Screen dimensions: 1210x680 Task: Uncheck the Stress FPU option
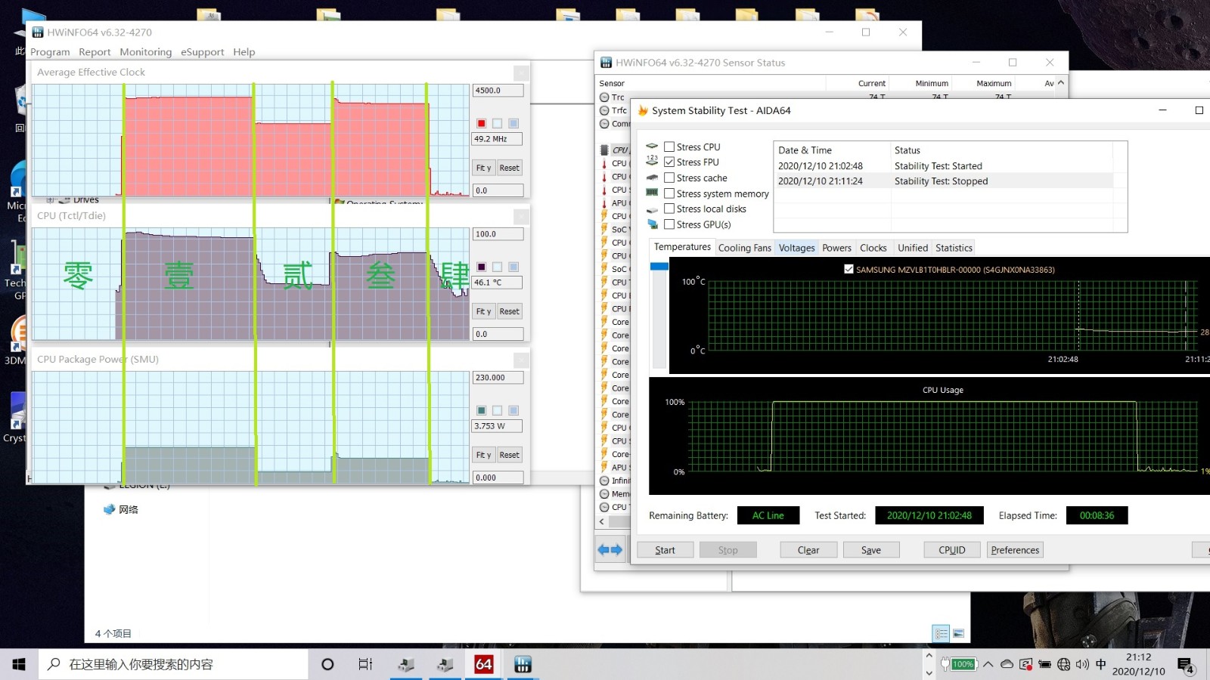(669, 162)
